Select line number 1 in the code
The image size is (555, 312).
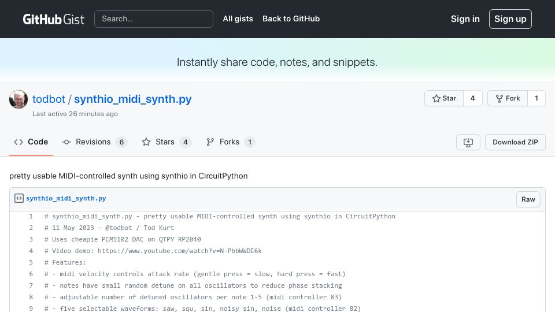click(31, 216)
